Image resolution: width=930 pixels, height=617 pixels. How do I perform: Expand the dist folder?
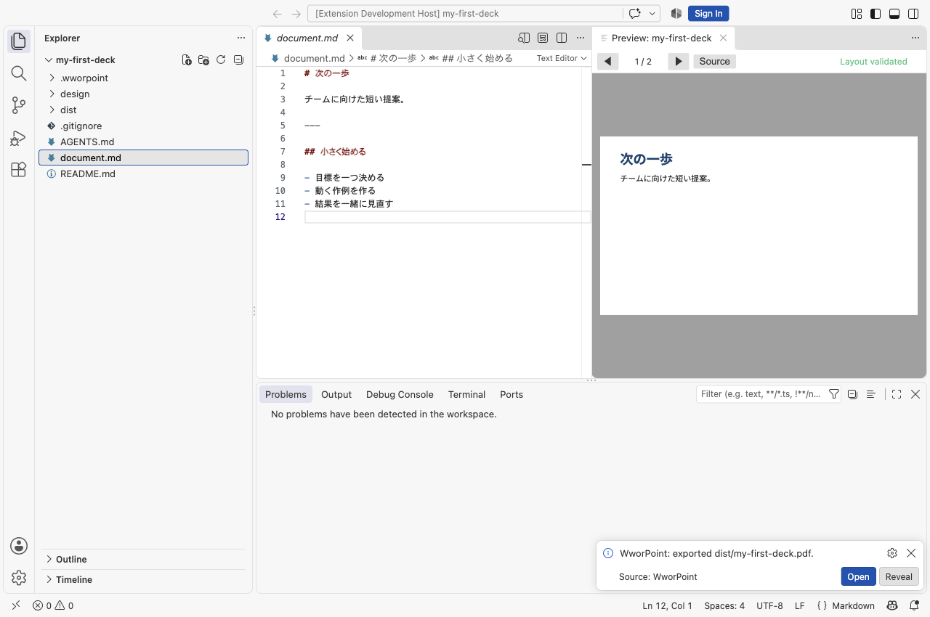52,110
